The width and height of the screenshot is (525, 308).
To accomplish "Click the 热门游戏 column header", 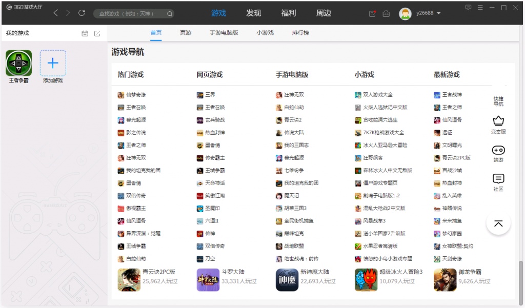I will 131,75.
